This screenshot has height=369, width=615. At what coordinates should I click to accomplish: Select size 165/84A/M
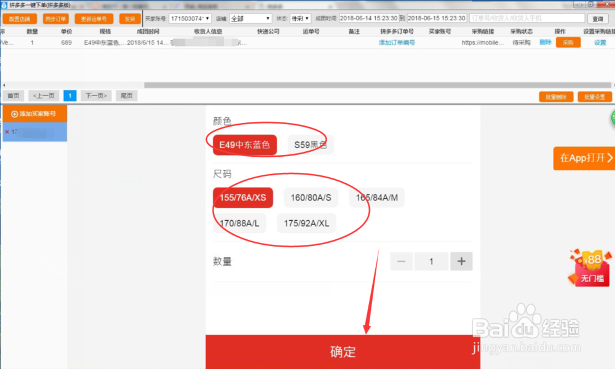[376, 197]
